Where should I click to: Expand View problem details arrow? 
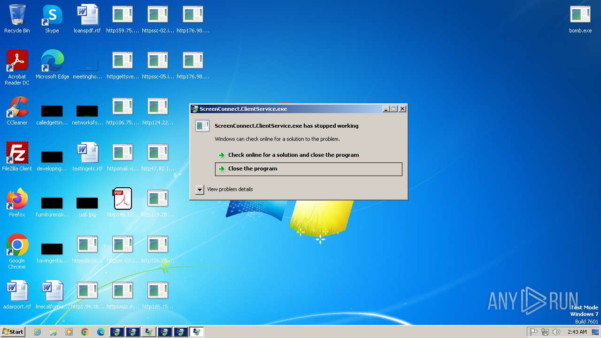pyautogui.click(x=200, y=190)
